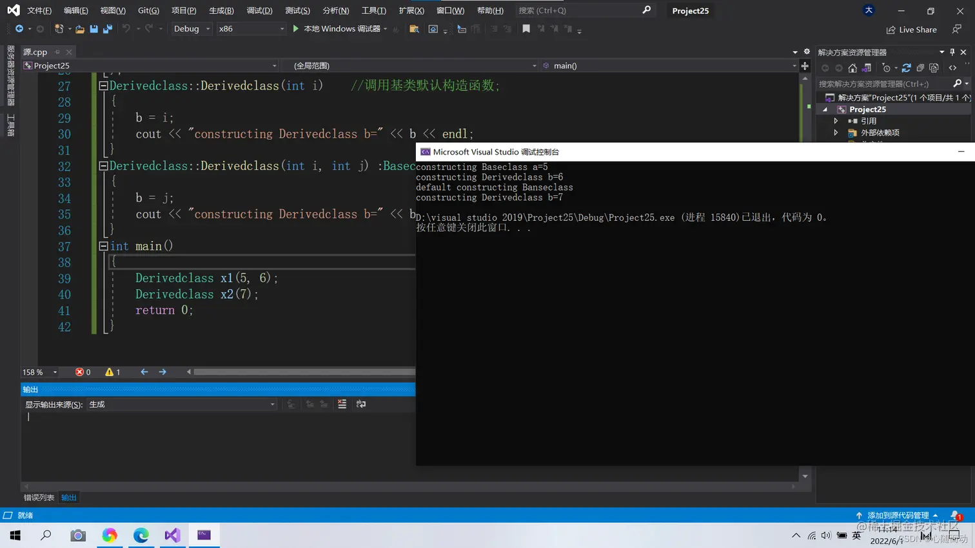Open the 视图(V) menu
This screenshot has height=548, width=975.
113,10
